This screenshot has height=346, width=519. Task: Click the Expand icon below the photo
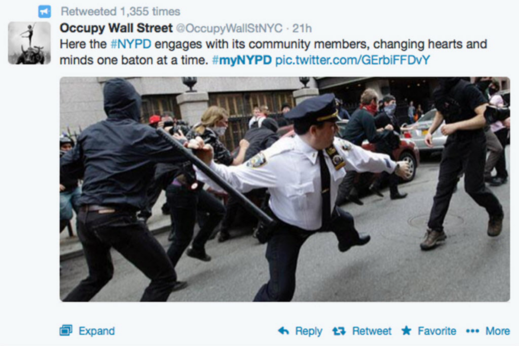[x=66, y=331]
